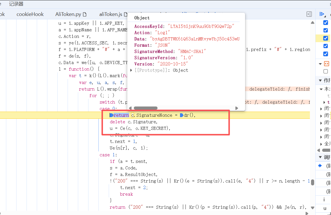Click the 'Object' popup title
This screenshot has width=331, height=215.
[142, 18]
